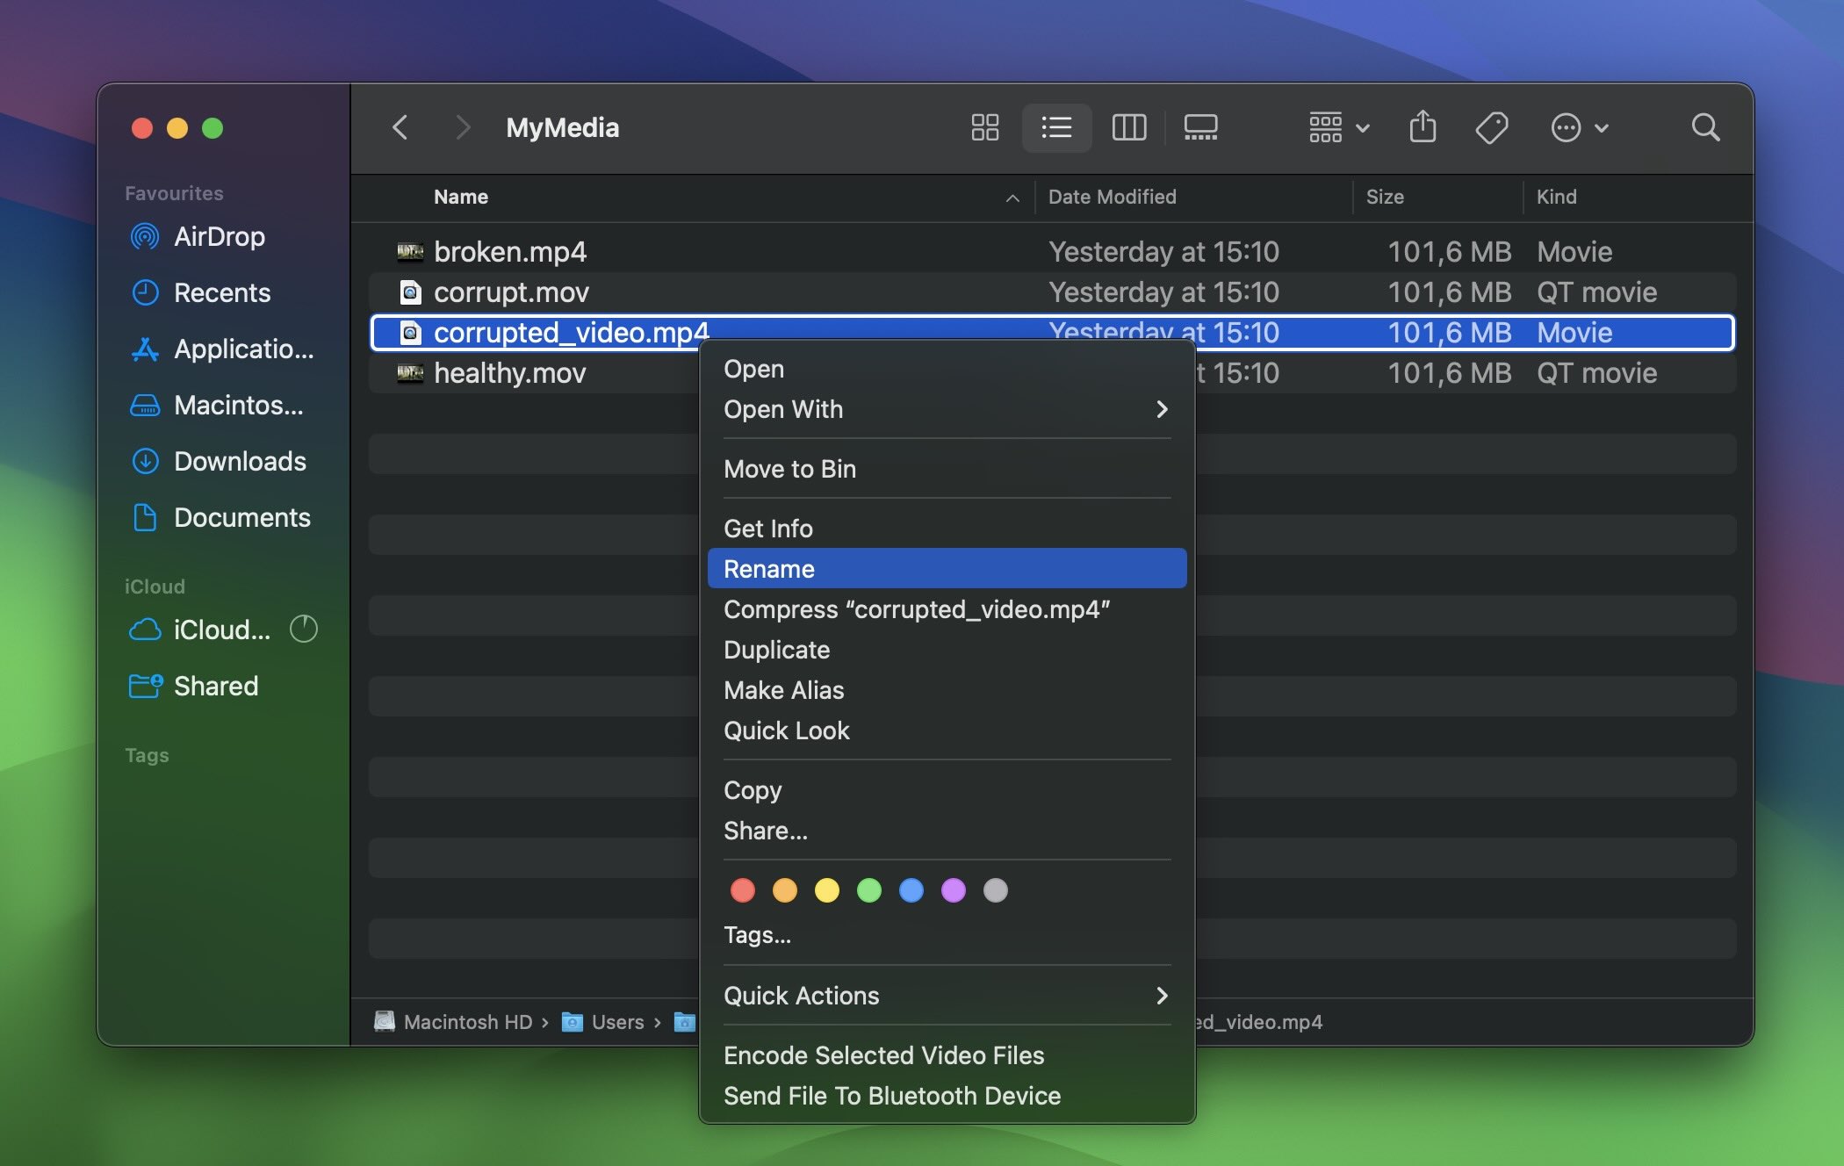1844x1166 pixels.
Task: Click Open to launch file
Action: tap(753, 367)
